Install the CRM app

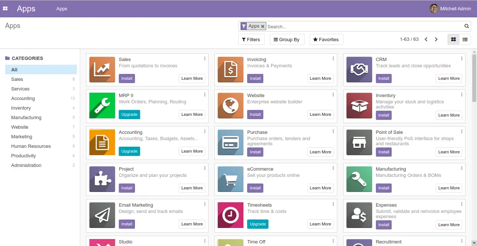(384, 78)
